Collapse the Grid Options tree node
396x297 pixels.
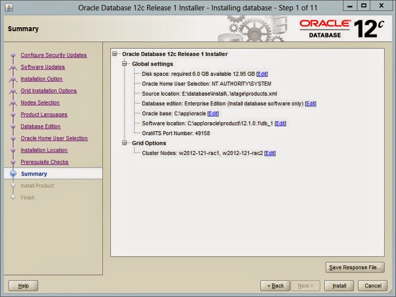pos(124,143)
